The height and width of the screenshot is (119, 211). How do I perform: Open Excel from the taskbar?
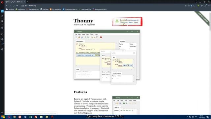click(31, 117)
